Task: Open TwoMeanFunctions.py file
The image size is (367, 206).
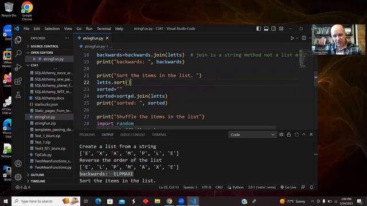Action: coord(49,167)
